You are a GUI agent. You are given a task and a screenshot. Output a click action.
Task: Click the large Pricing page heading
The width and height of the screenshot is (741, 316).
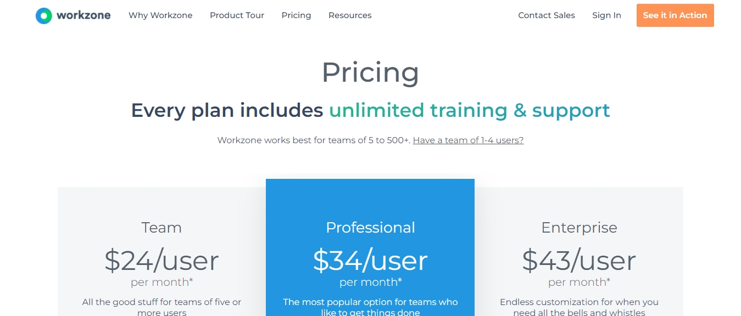click(370, 72)
